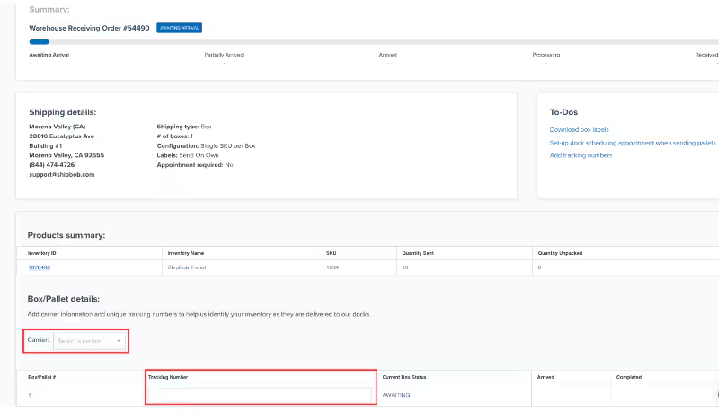
Task: Click the Box/Pallet details heading
Action: point(64,299)
